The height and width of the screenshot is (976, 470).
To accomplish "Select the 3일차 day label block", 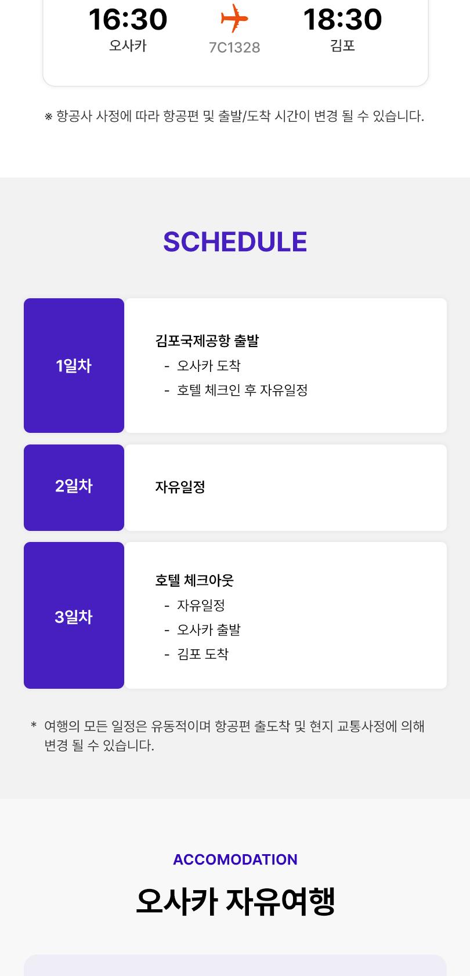I will [74, 616].
